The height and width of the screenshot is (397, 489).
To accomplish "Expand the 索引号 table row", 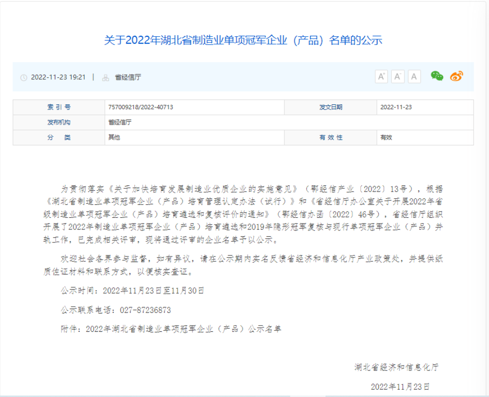I will 59,106.
